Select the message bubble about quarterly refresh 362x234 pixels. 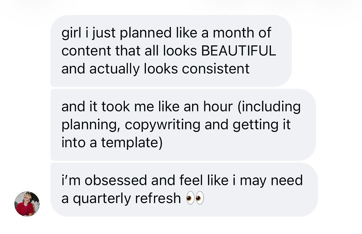click(x=184, y=189)
